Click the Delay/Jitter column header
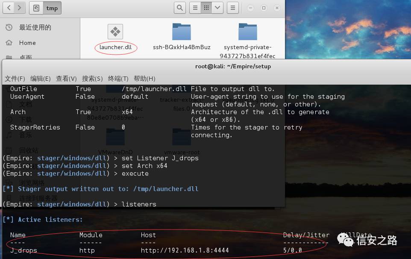The width and height of the screenshot is (411, 259). pyautogui.click(x=306, y=235)
